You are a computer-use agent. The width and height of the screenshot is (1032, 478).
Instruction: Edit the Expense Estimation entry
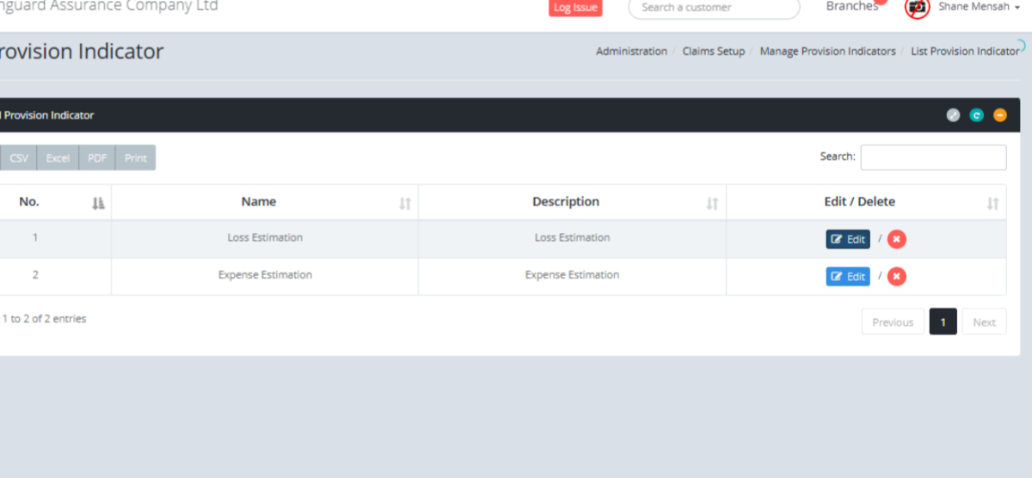click(x=848, y=276)
